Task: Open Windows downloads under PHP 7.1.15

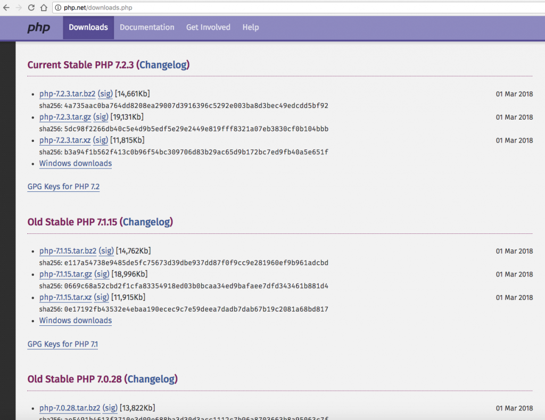Action: [x=76, y=321]
